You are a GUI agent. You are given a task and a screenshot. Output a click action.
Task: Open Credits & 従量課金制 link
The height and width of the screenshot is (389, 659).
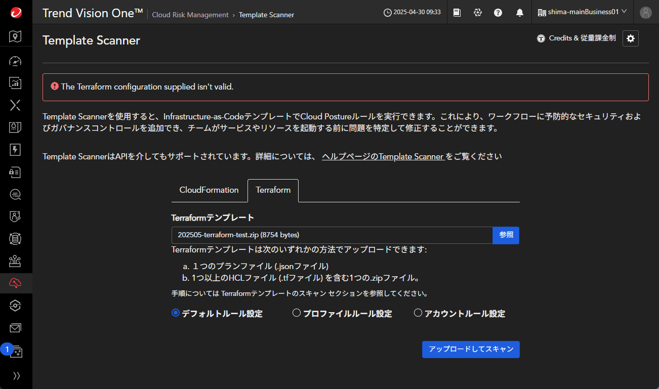tap(576, 38)
